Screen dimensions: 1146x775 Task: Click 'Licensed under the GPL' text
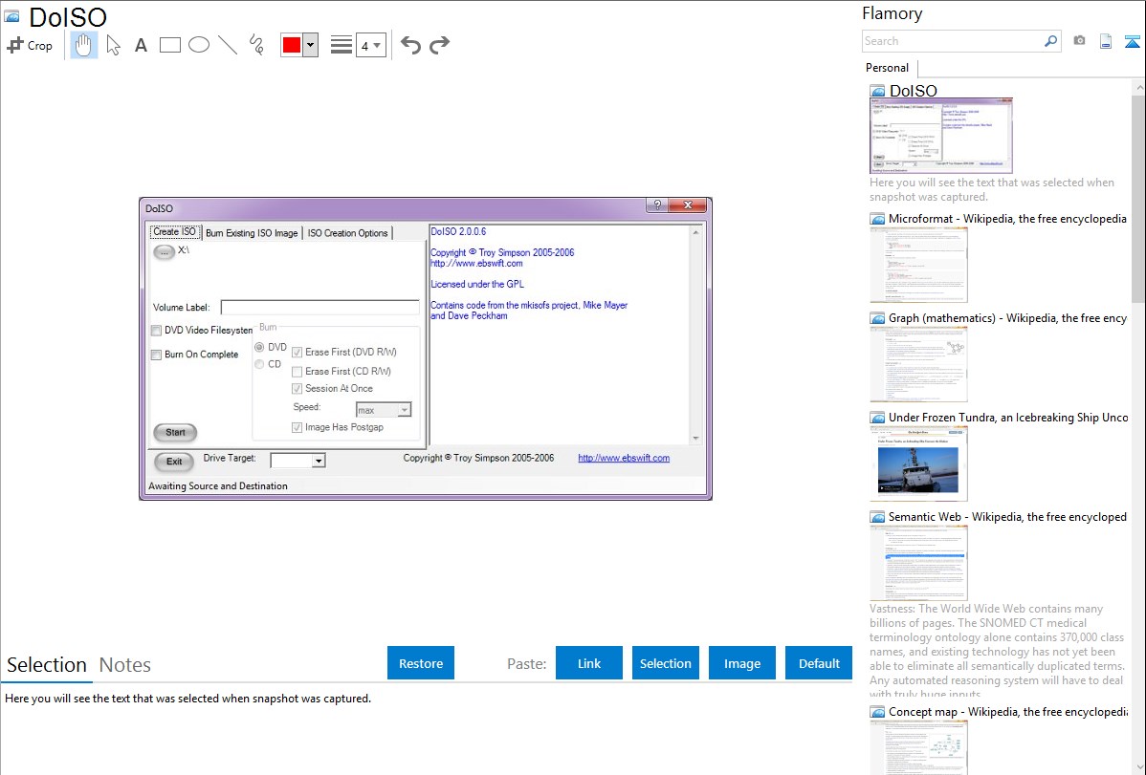(477, 284)
